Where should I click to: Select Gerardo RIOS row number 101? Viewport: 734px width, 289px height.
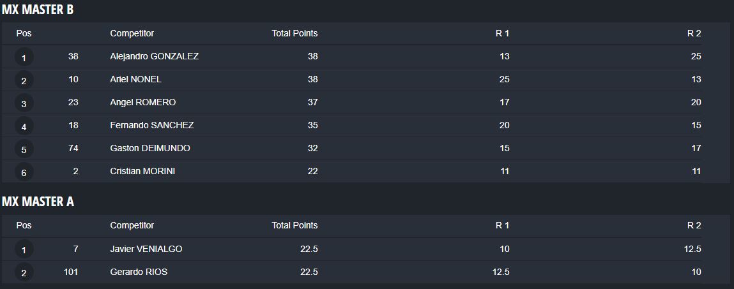[71, 272]
